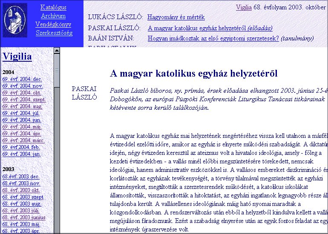Viewport: 328px width, 234px height.
Task: Open issue 68. évf. 2003 aug.
Action: click(x=22, y=204)
